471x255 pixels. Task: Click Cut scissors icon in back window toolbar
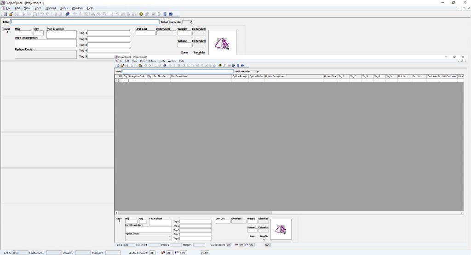click(23, 14)
